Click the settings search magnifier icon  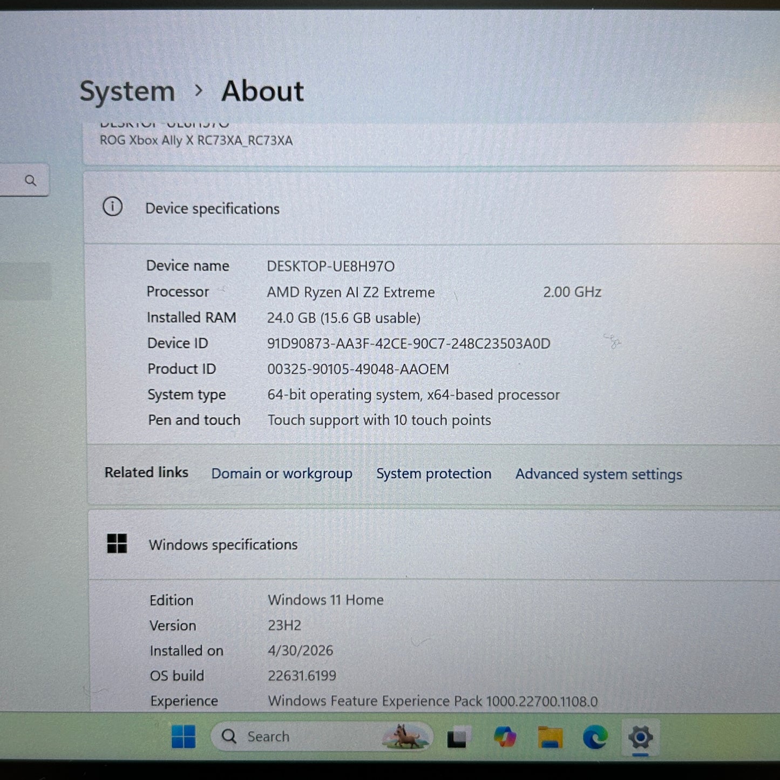click(x=31, y=180)
